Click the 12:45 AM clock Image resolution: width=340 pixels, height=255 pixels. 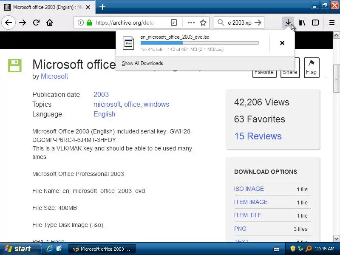click(324, 249)
